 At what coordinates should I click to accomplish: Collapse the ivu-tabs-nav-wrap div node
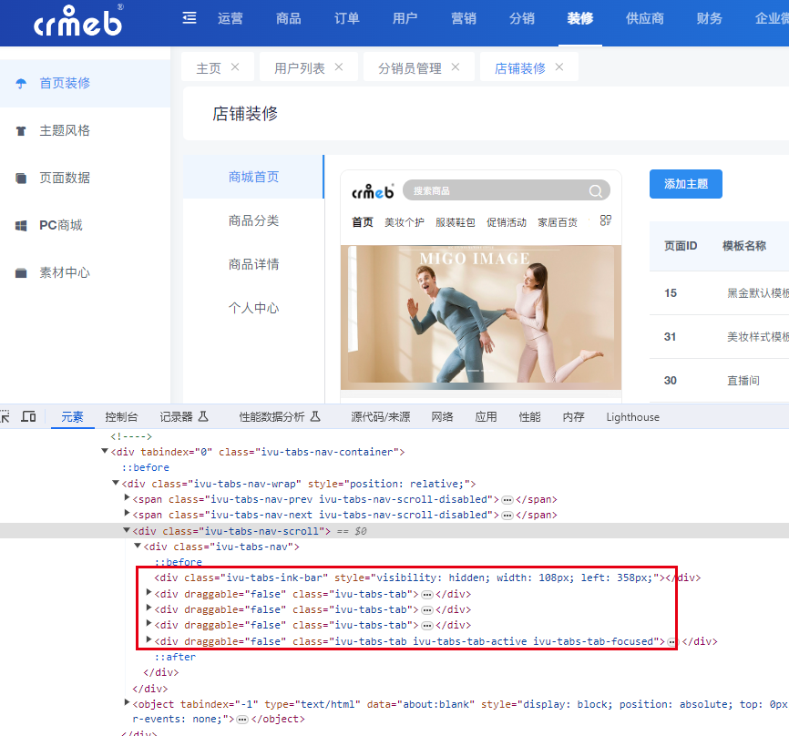point(115,483)
